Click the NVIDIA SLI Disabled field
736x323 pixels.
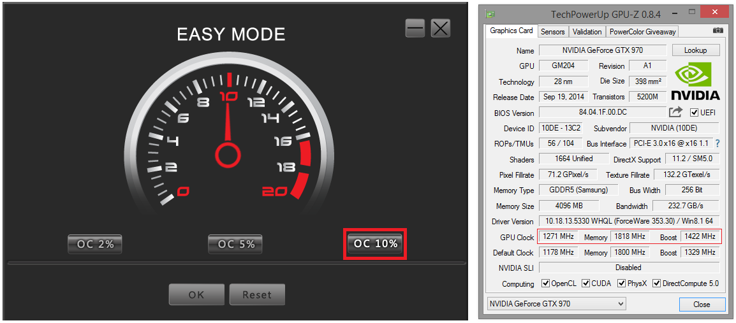pyautogui.click(x=629, y=268)
